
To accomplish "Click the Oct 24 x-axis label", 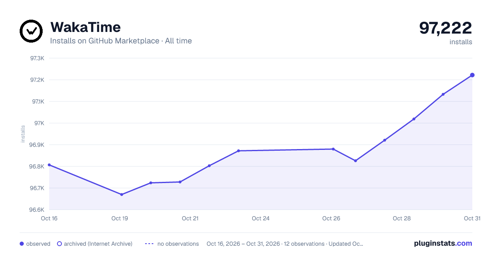I will point(261,218).
